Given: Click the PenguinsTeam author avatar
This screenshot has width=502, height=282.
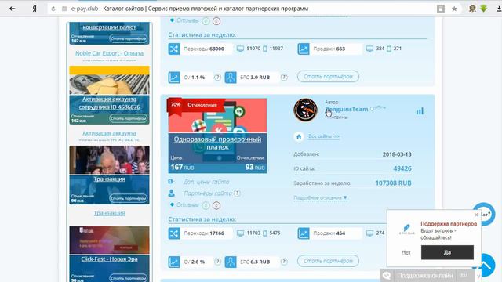Looking at the screenshot, I should click(x=305, y=110).
